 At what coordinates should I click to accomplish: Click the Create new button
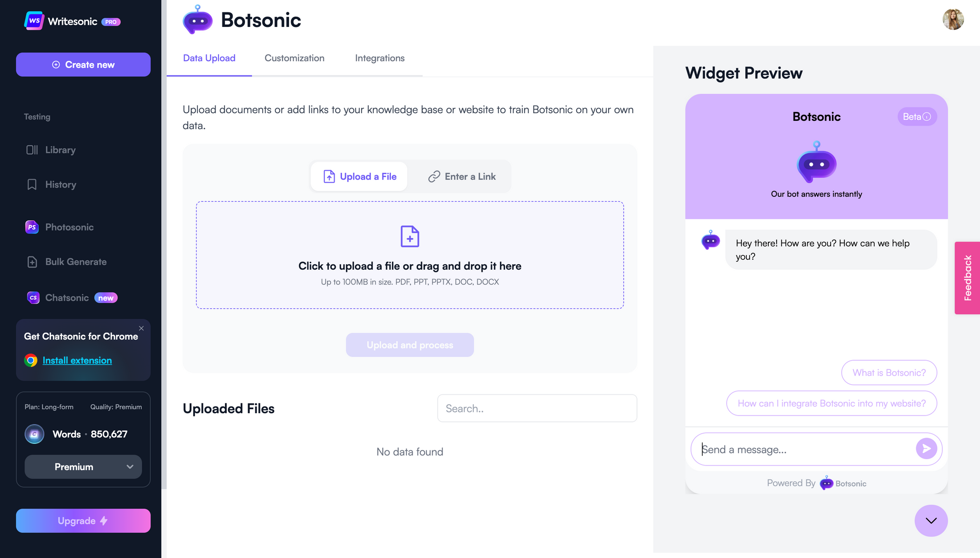click(x=83, y=65)
